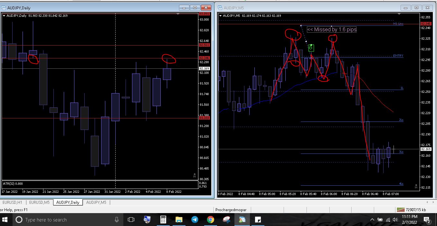Click the green trade arrow icon in M5 chart
437x226 pixels.
[311, 48]
